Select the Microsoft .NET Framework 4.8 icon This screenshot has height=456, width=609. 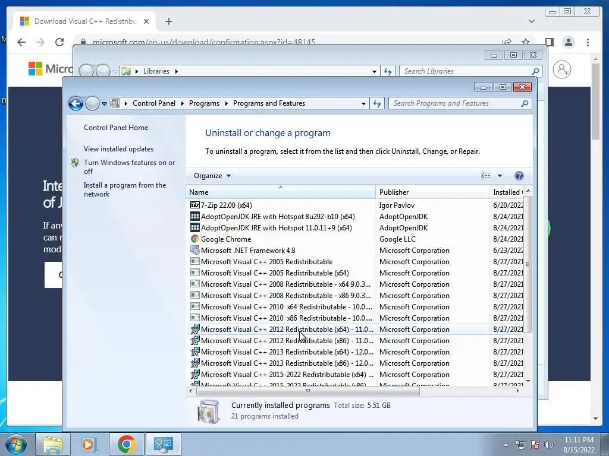[194, 250]
